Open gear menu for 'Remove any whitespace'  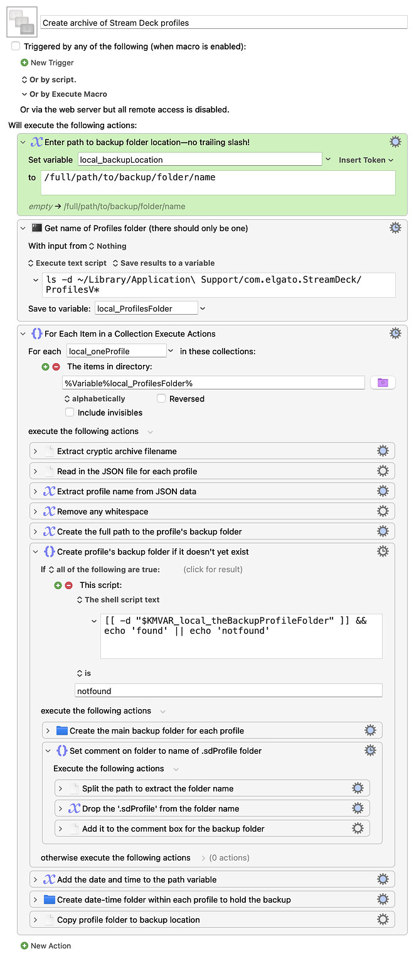[x=383, y=511]
